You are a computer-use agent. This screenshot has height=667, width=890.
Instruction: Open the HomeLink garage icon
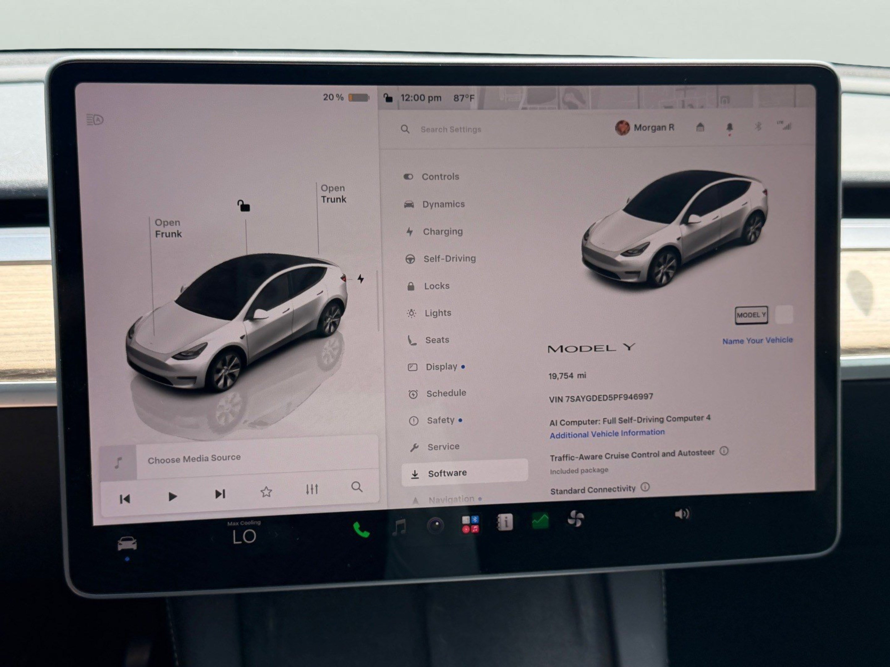pos(700,128)
